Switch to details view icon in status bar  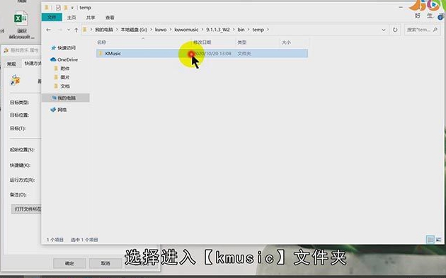430,240
